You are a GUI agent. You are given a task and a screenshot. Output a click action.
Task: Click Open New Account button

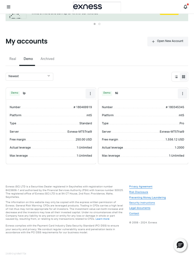coord(167,41)
